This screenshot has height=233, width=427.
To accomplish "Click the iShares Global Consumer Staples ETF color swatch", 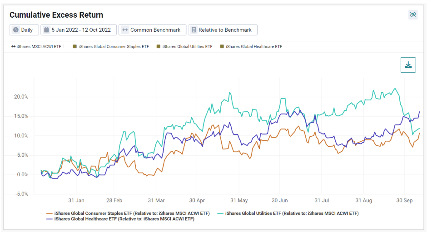I will pos(75,46).
